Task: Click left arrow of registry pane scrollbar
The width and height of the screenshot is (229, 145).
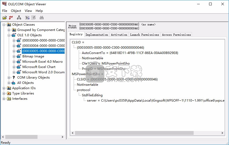Action: [73, 133]
